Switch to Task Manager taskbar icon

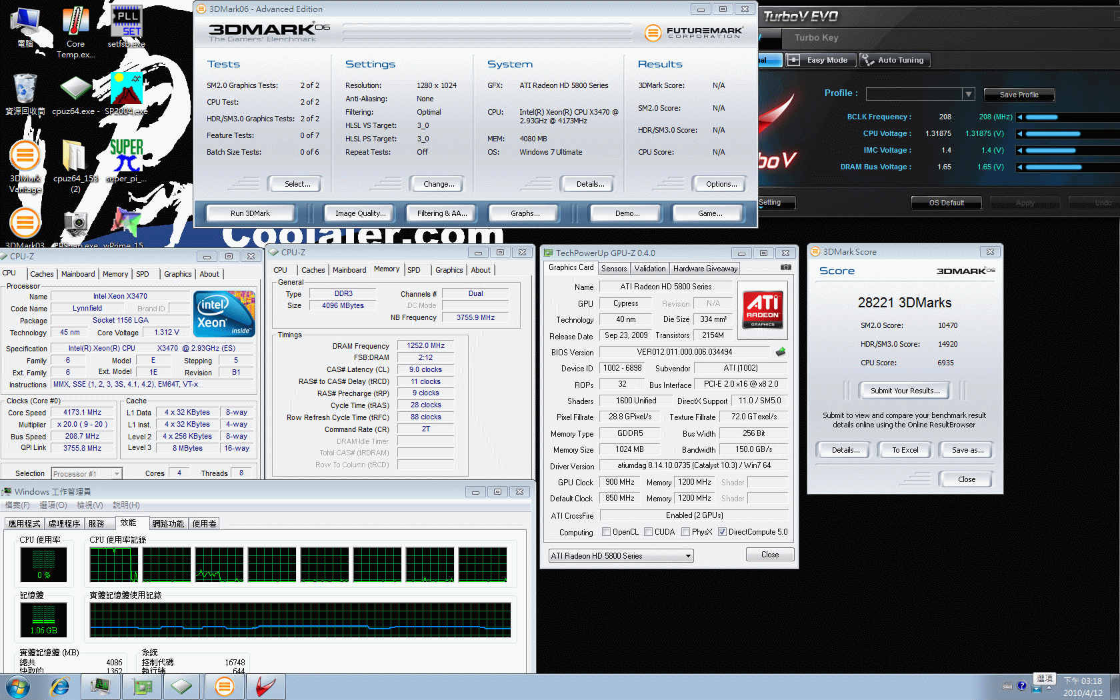click(100, 687)
